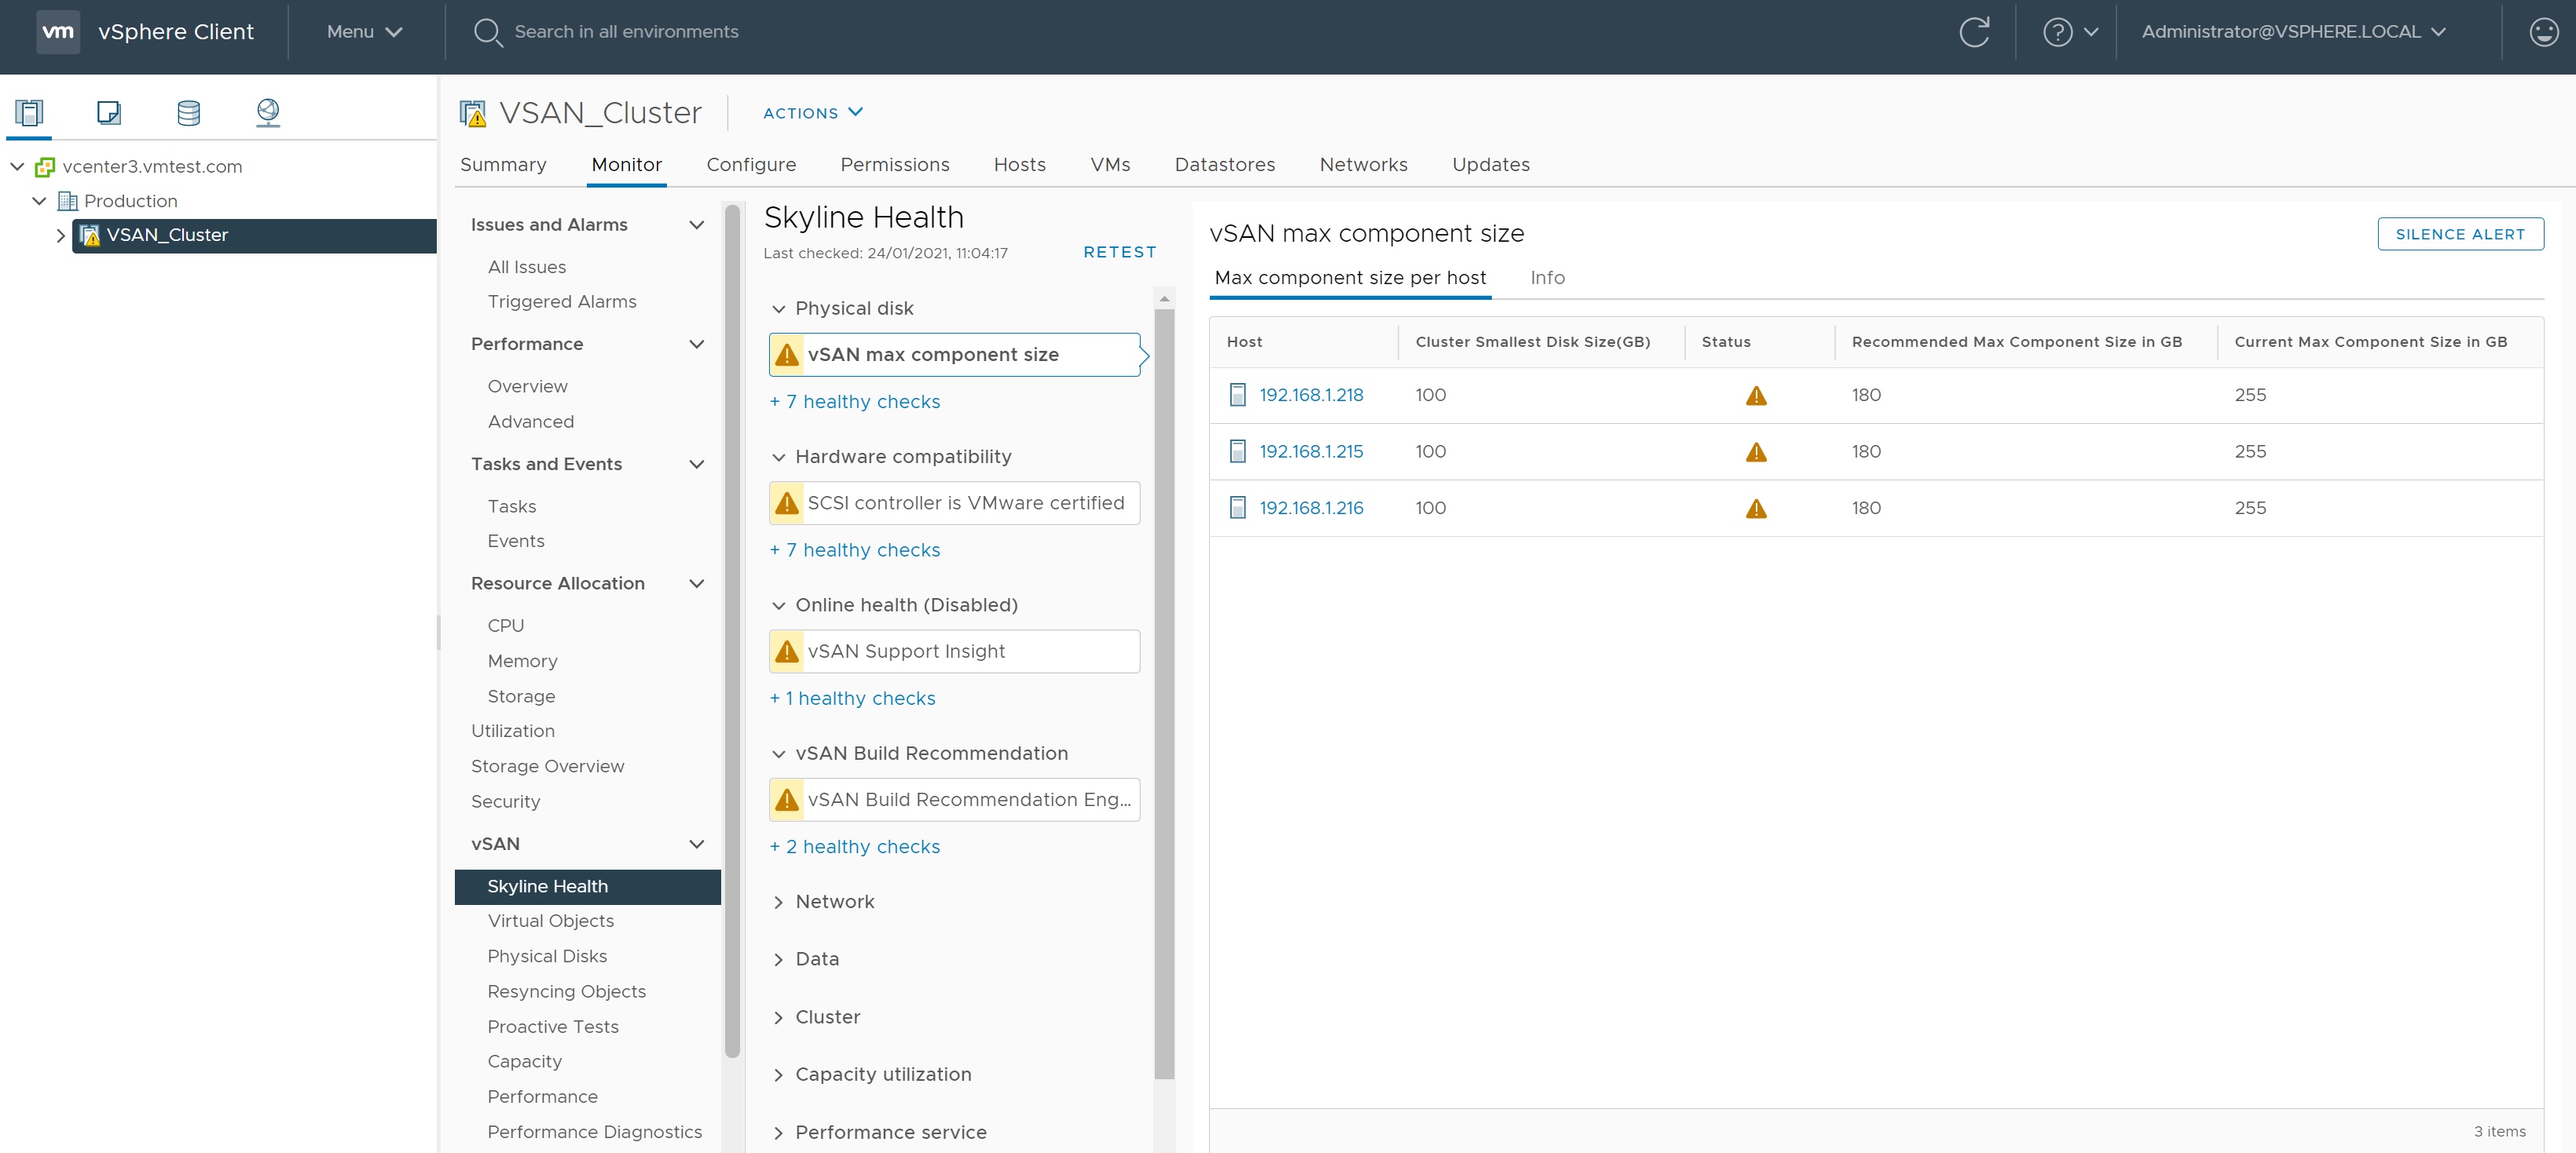Open the Updates tab

pyautogui.click(x=1490, y=165)
